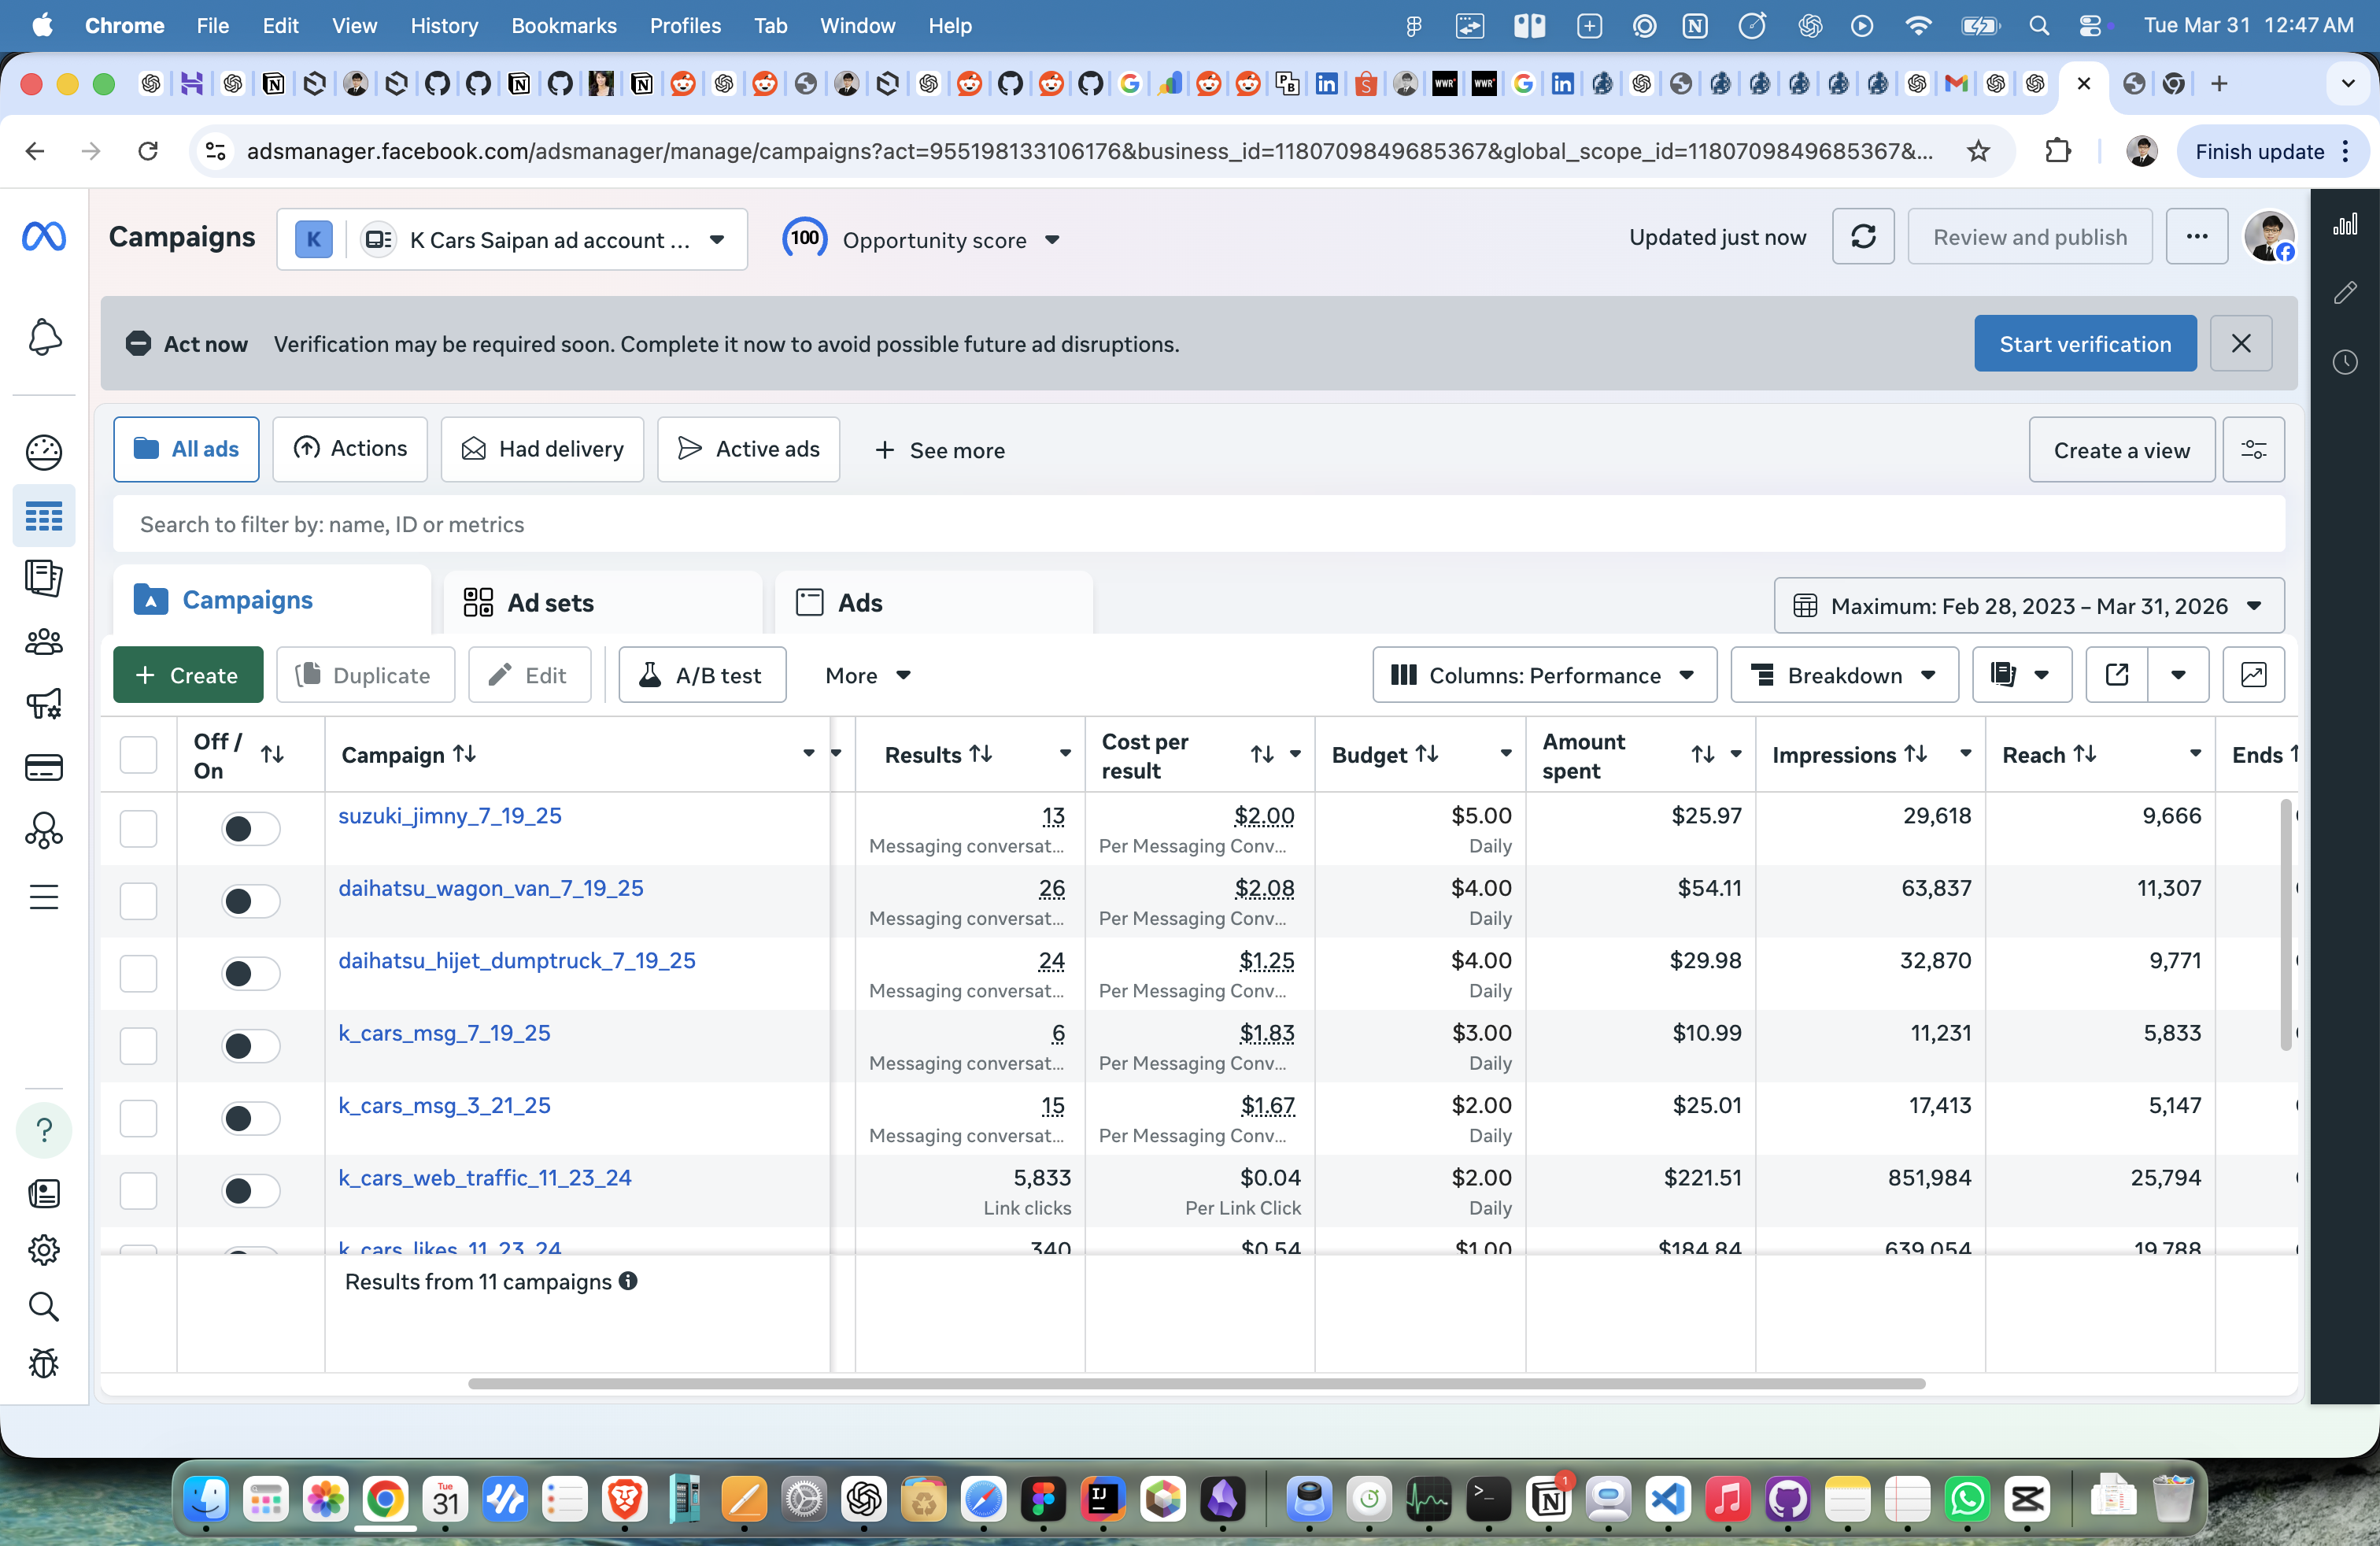Viewport: 2380px width, 1546px height.
Task: Select all campaigns via header checkbox
Action: [138, 755]
